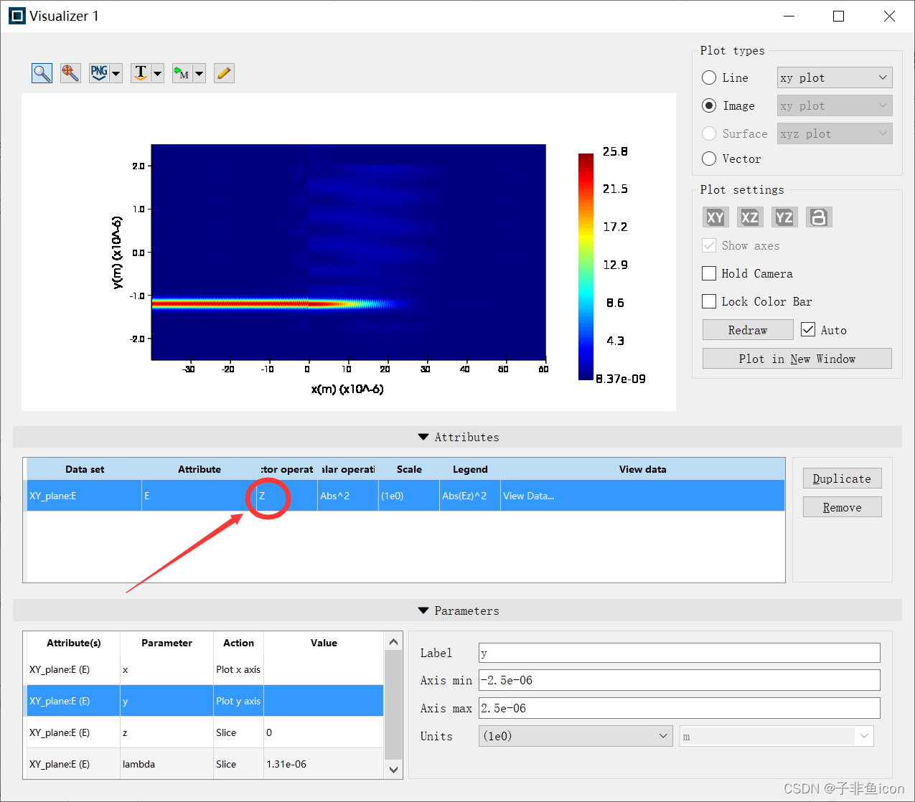Screen dimensions: 915x802
Task: Set view to XZ plane
Action: click(x=750, y=217)
